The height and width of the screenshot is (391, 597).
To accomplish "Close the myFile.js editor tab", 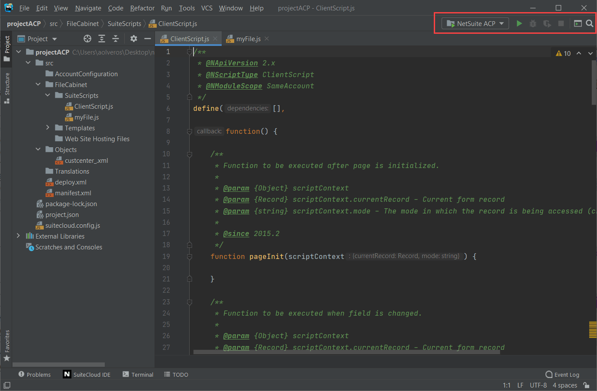I will tap(267, 39).
